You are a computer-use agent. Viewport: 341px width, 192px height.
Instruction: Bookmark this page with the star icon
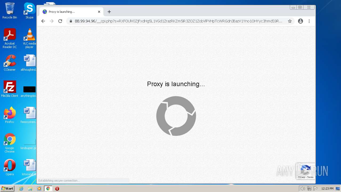[x=290, y=21]
